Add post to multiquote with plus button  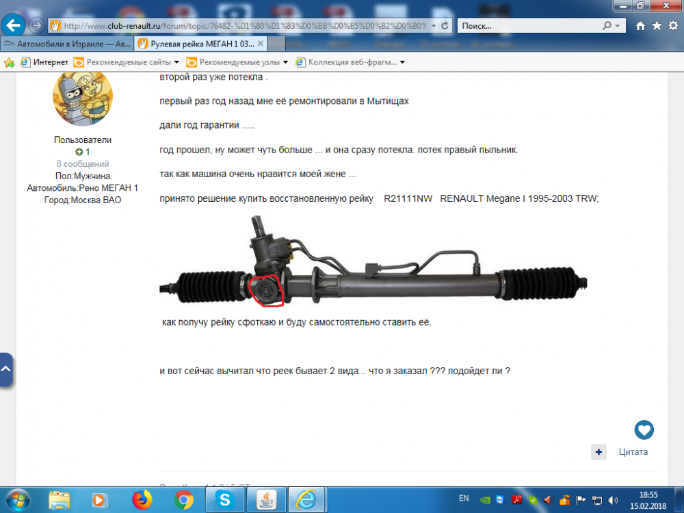[x=598, y=452]
